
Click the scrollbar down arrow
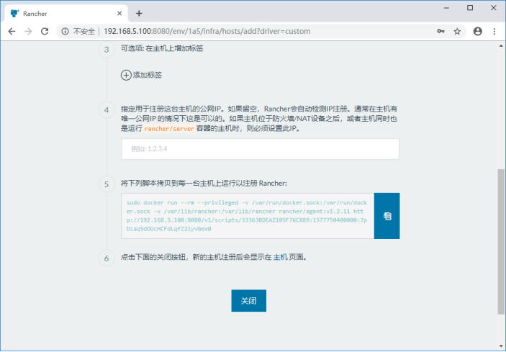pos(501,346)
